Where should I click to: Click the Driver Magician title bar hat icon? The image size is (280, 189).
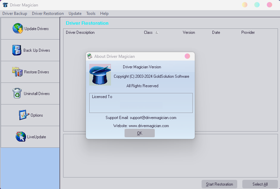point(5,5)
